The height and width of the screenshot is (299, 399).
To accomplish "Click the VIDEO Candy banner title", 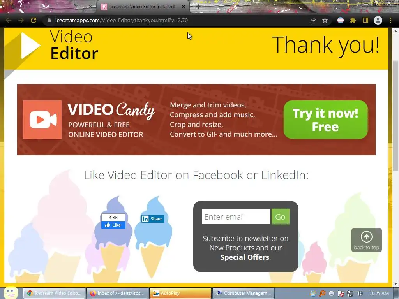I will tap(111, 110).
